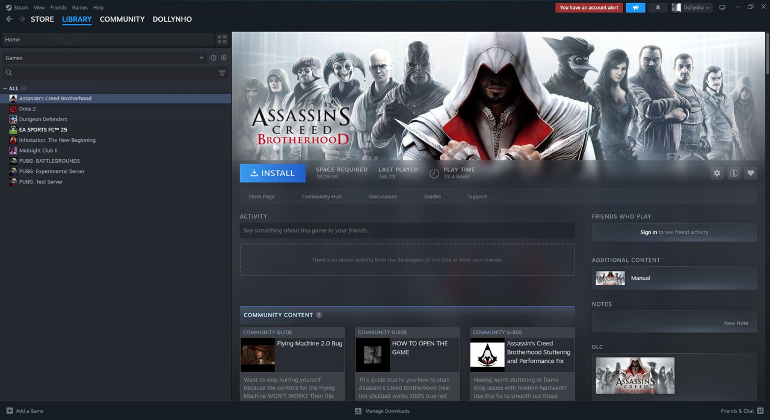The height and width of the screenshot is (420, 770).
Task: Open the Friends menu
Action: tap(58, 7)
